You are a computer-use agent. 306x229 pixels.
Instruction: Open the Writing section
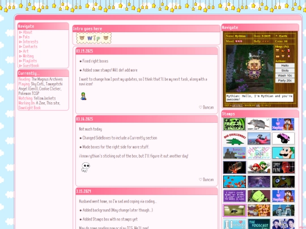(x=28, y=56)
